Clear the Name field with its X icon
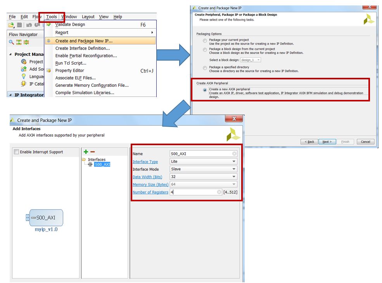The image size is (382, 283). click(x=234, y=154)
